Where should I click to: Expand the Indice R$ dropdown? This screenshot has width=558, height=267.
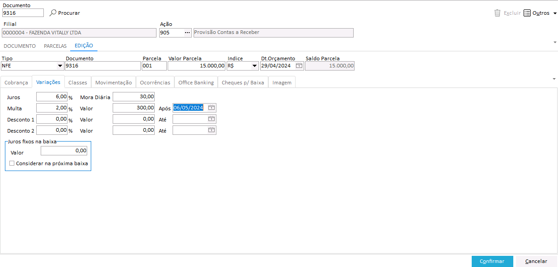[x=255, y=66]
